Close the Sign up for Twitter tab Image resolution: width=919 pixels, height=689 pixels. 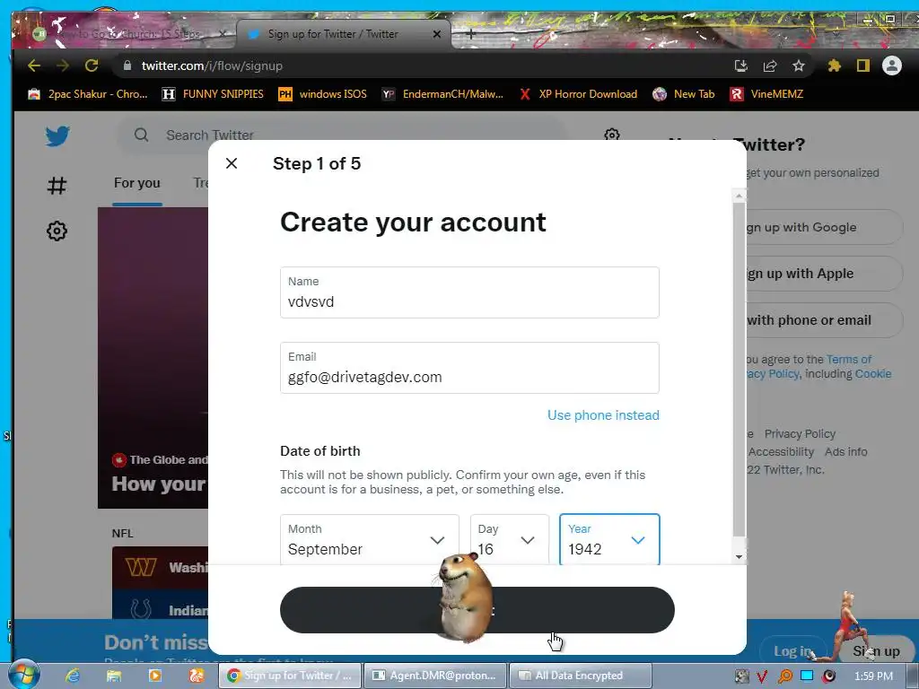point(437,34)
